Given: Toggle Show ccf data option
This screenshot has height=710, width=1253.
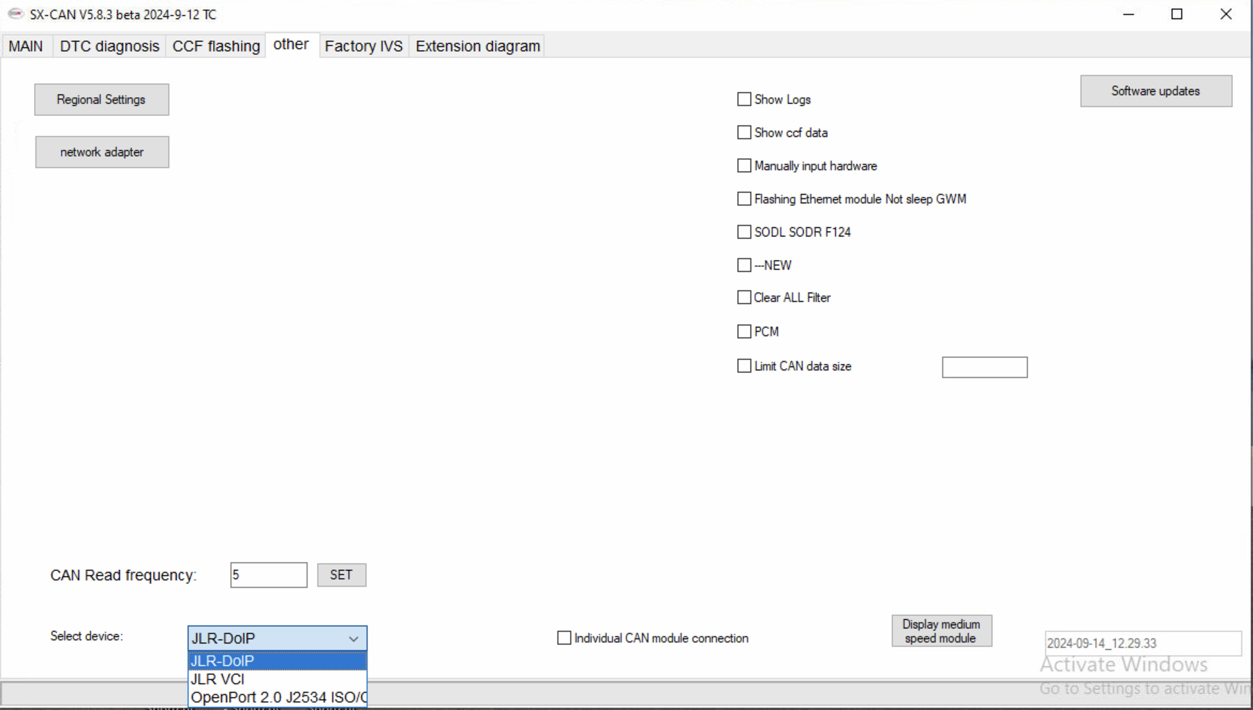Looking at the screenshot, I should 744,132.
